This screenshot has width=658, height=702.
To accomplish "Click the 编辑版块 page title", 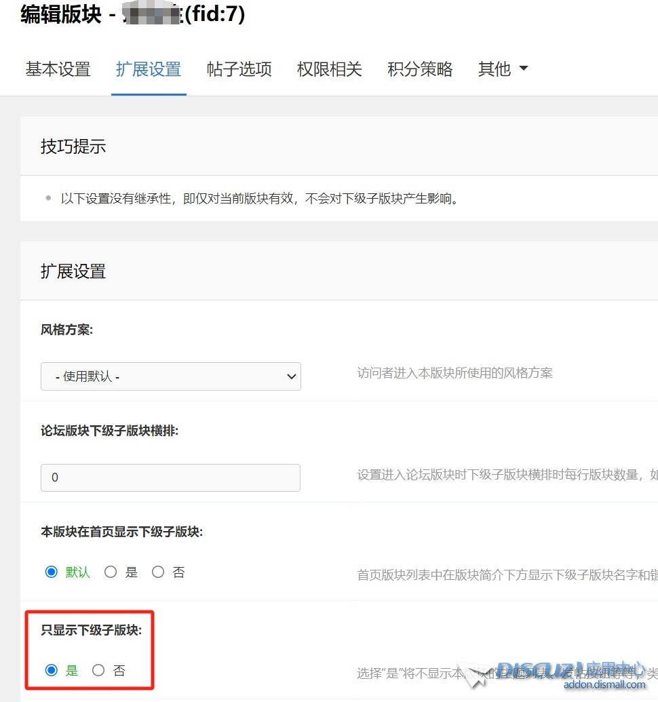I will (x=61, y=14).
